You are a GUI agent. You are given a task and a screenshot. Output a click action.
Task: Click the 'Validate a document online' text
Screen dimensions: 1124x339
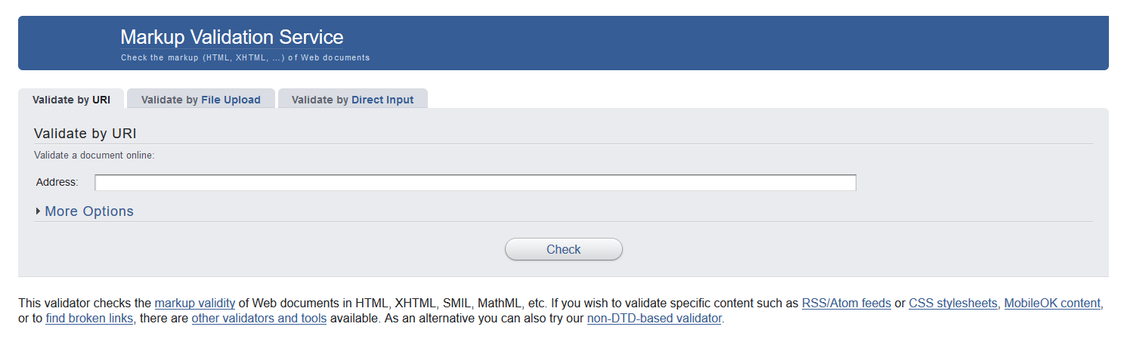(x=94, y=156)
